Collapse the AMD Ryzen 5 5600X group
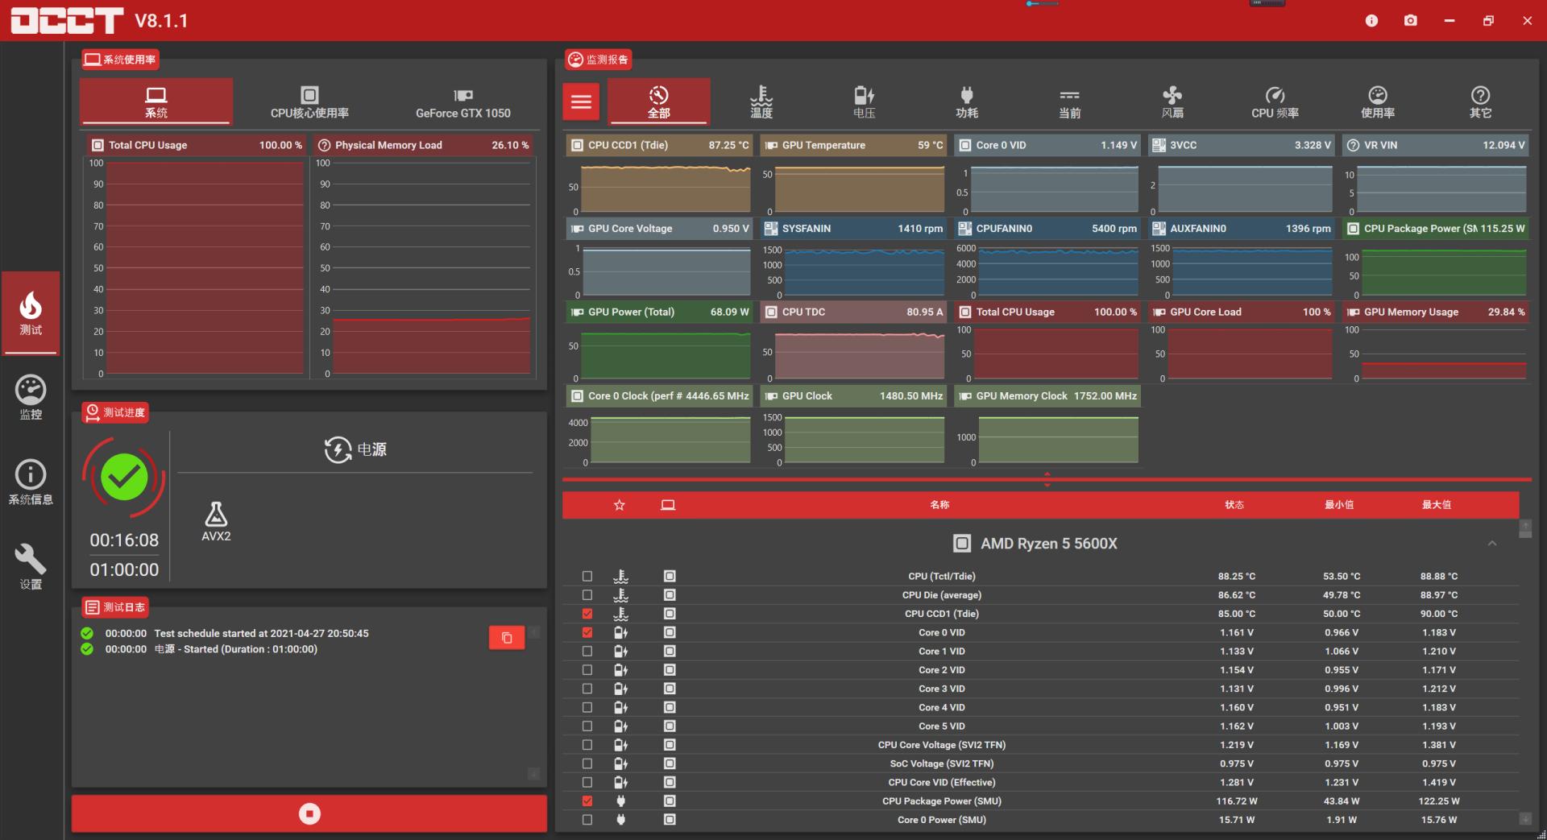The width and height of the screenshot is (1547, 840). [x=1491, y=544]
